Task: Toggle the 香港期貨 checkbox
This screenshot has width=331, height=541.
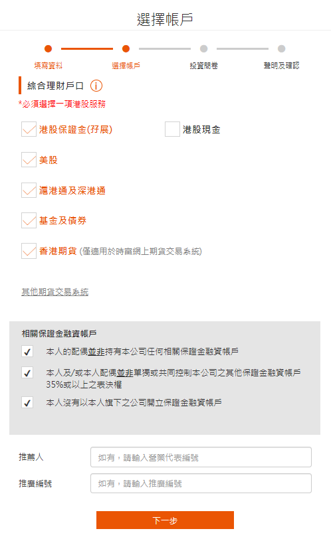Action: [29, 251]
